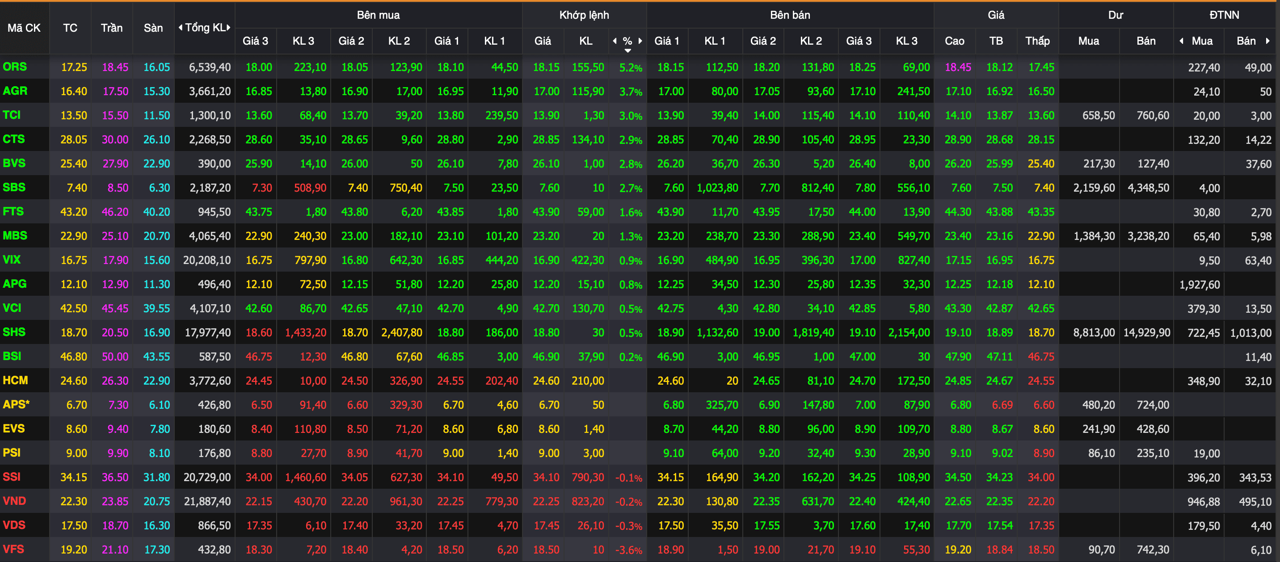Sort by the Sàn column header
Image resolution: width=1280 pixels, height=562 pixels.
click(154, 28)
